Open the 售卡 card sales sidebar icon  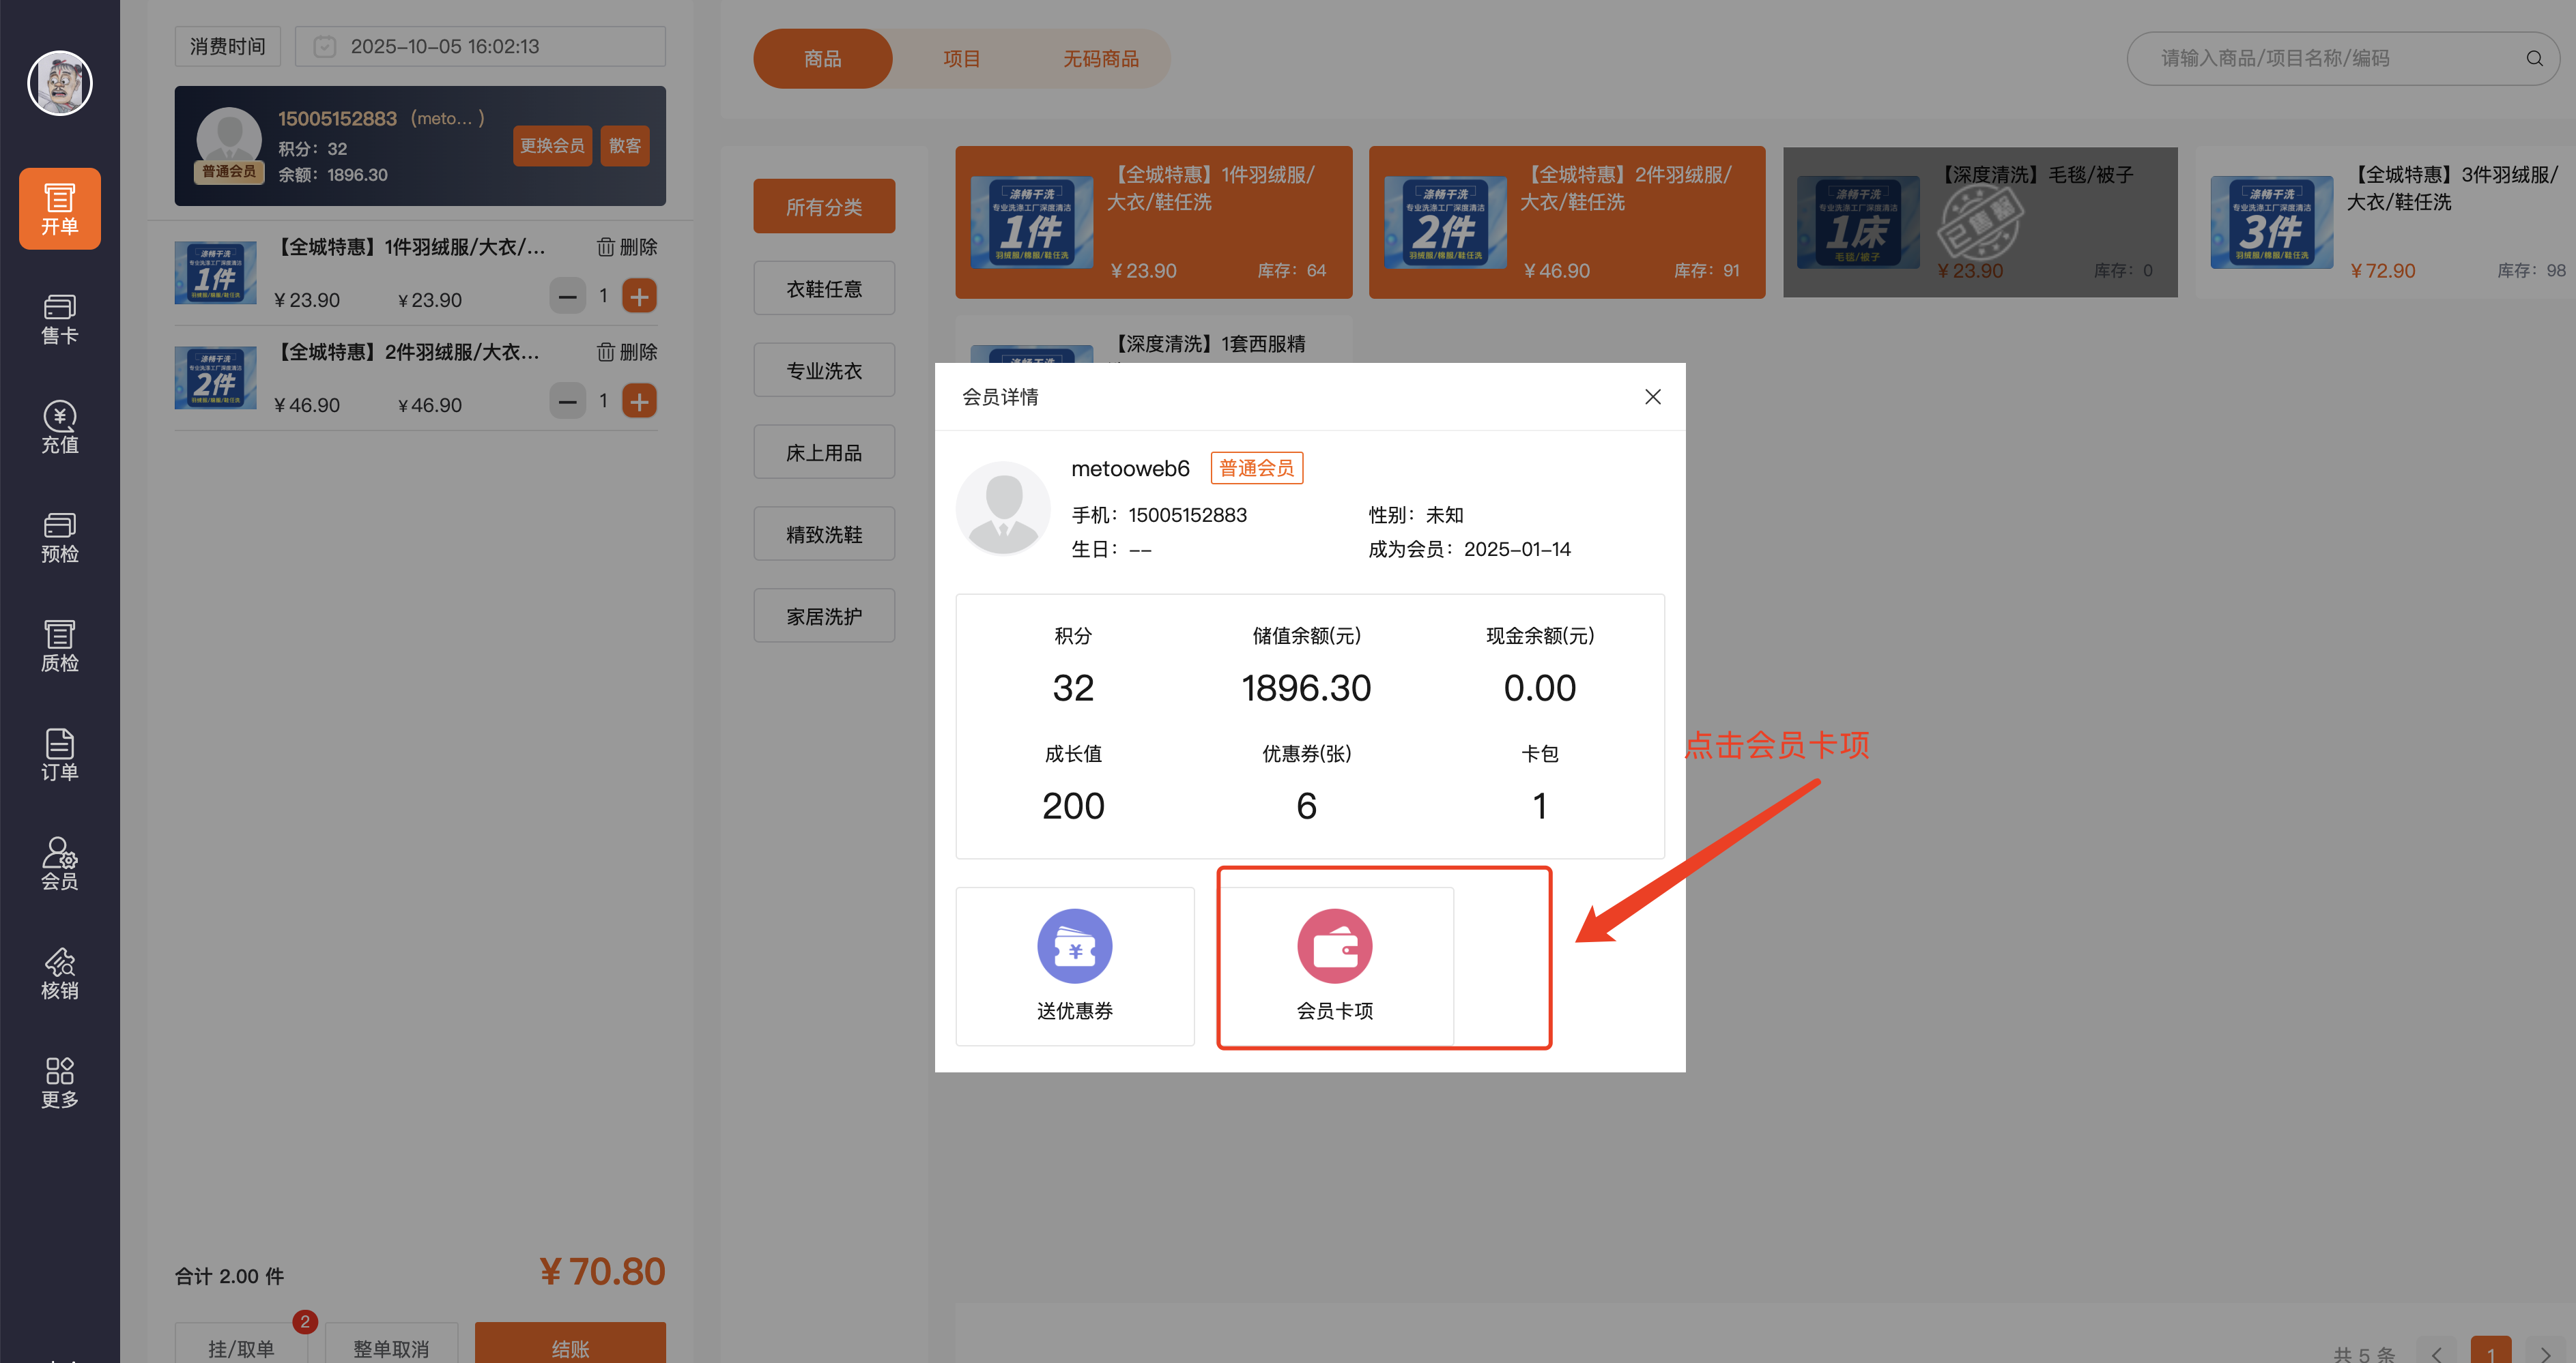tap(59, 319)
